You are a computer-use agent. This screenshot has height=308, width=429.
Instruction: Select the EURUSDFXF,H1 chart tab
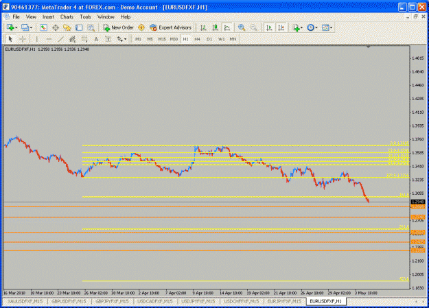(x=325, y=301)
